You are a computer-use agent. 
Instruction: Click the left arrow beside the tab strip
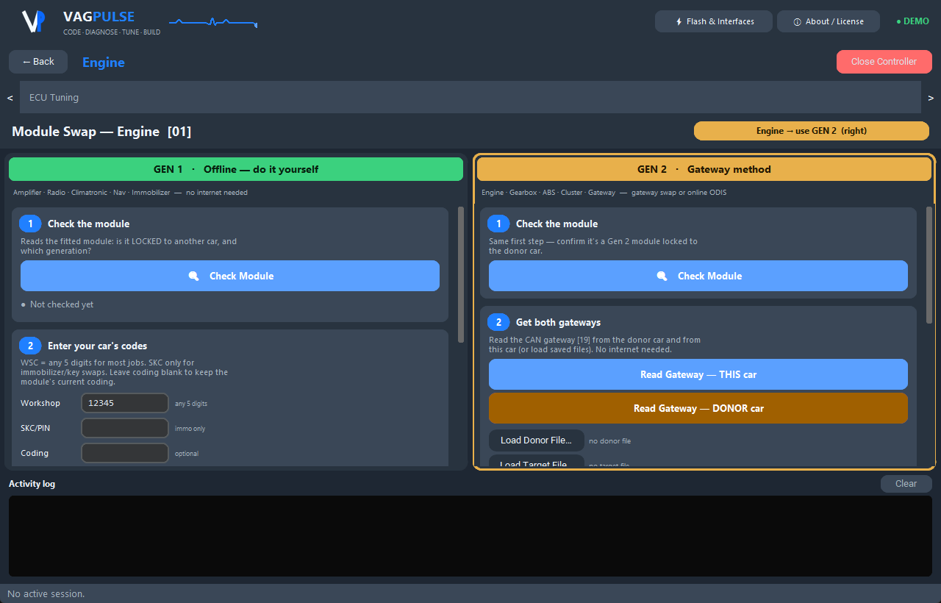coord(10,97)
